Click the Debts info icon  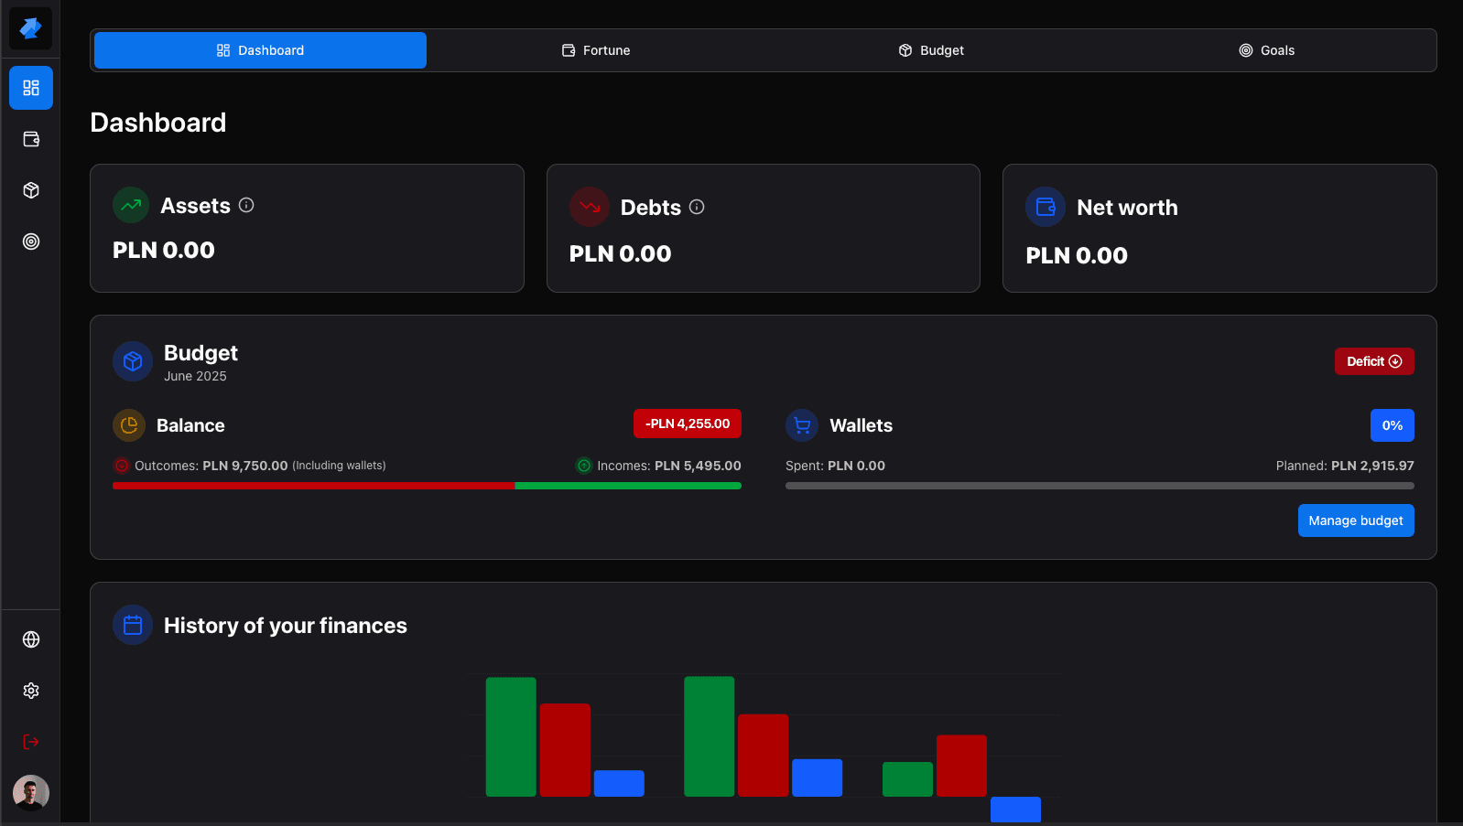click(697, 207)
